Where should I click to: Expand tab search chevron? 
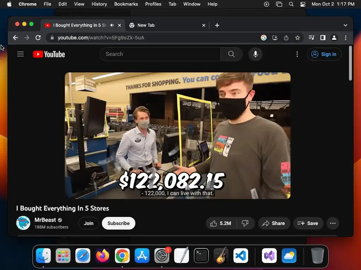tap(345, 25)
